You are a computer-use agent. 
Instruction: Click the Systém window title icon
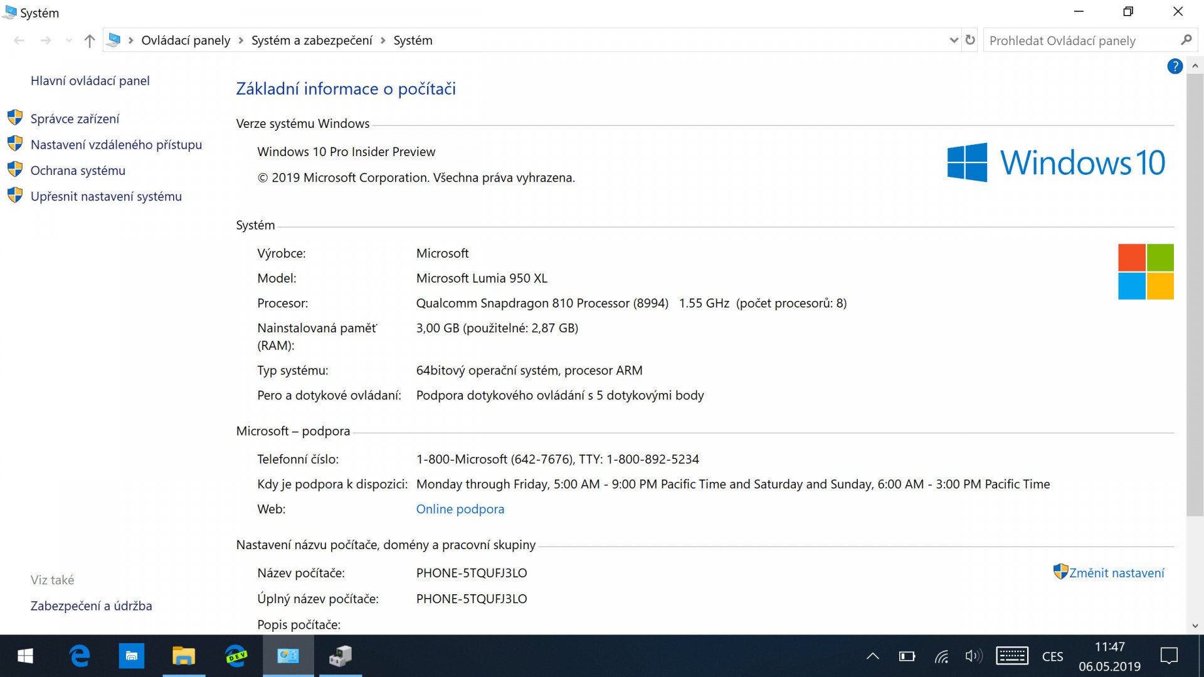(x=9, y=13)
